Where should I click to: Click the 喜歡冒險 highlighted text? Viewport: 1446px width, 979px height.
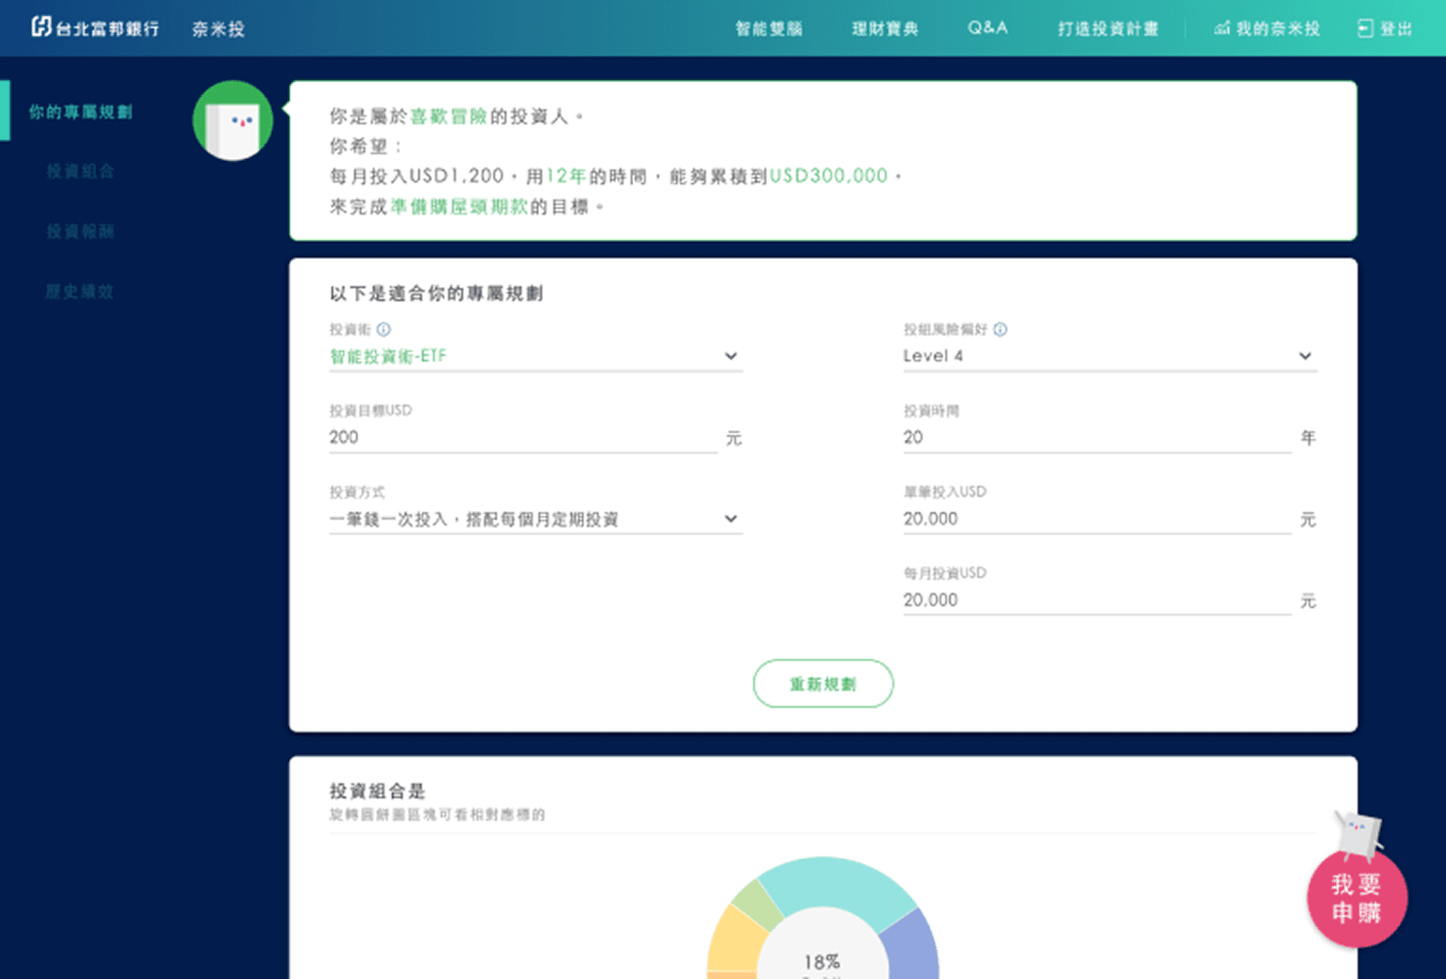click(x=448, y=117)
